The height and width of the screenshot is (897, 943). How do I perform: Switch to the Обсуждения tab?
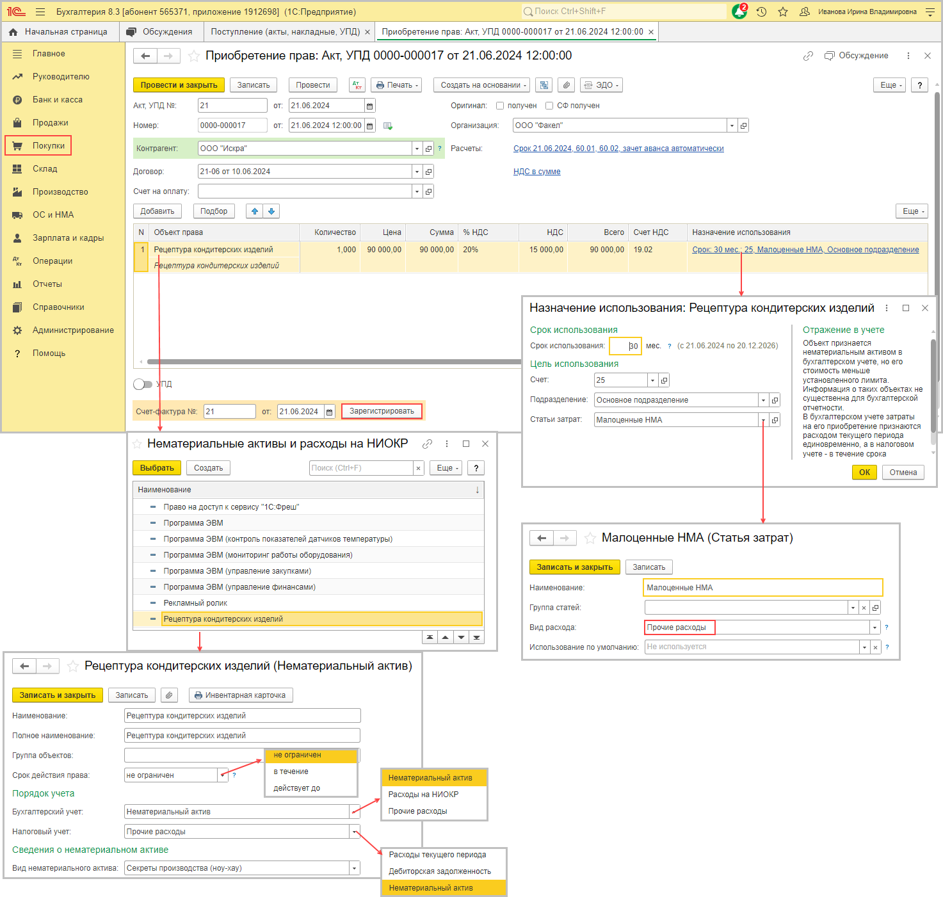click(x=160, y=32)
